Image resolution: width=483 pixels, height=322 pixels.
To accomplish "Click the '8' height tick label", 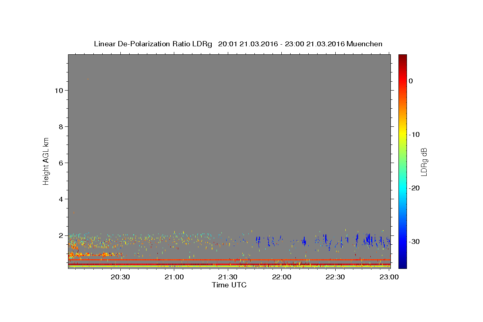I will coord(60,126).
